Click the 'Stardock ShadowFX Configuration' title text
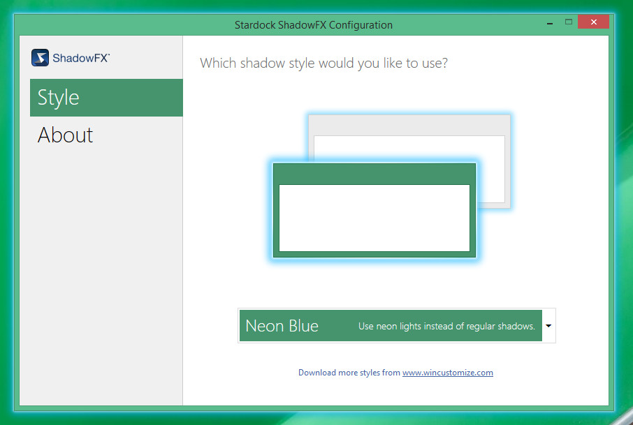Viewport: 633px width, 425px height. click(314, 25)
